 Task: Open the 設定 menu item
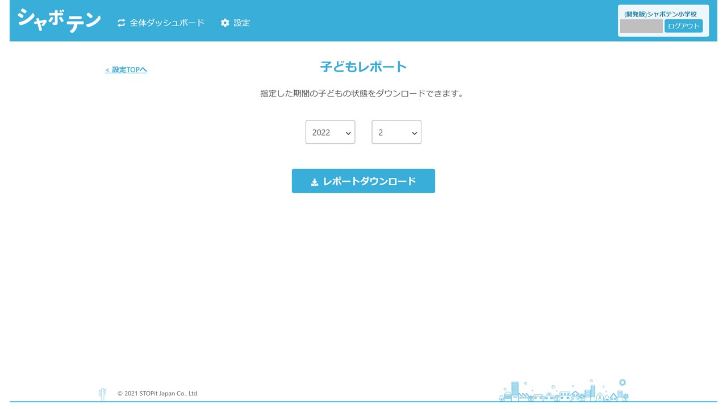pos(242,23)
